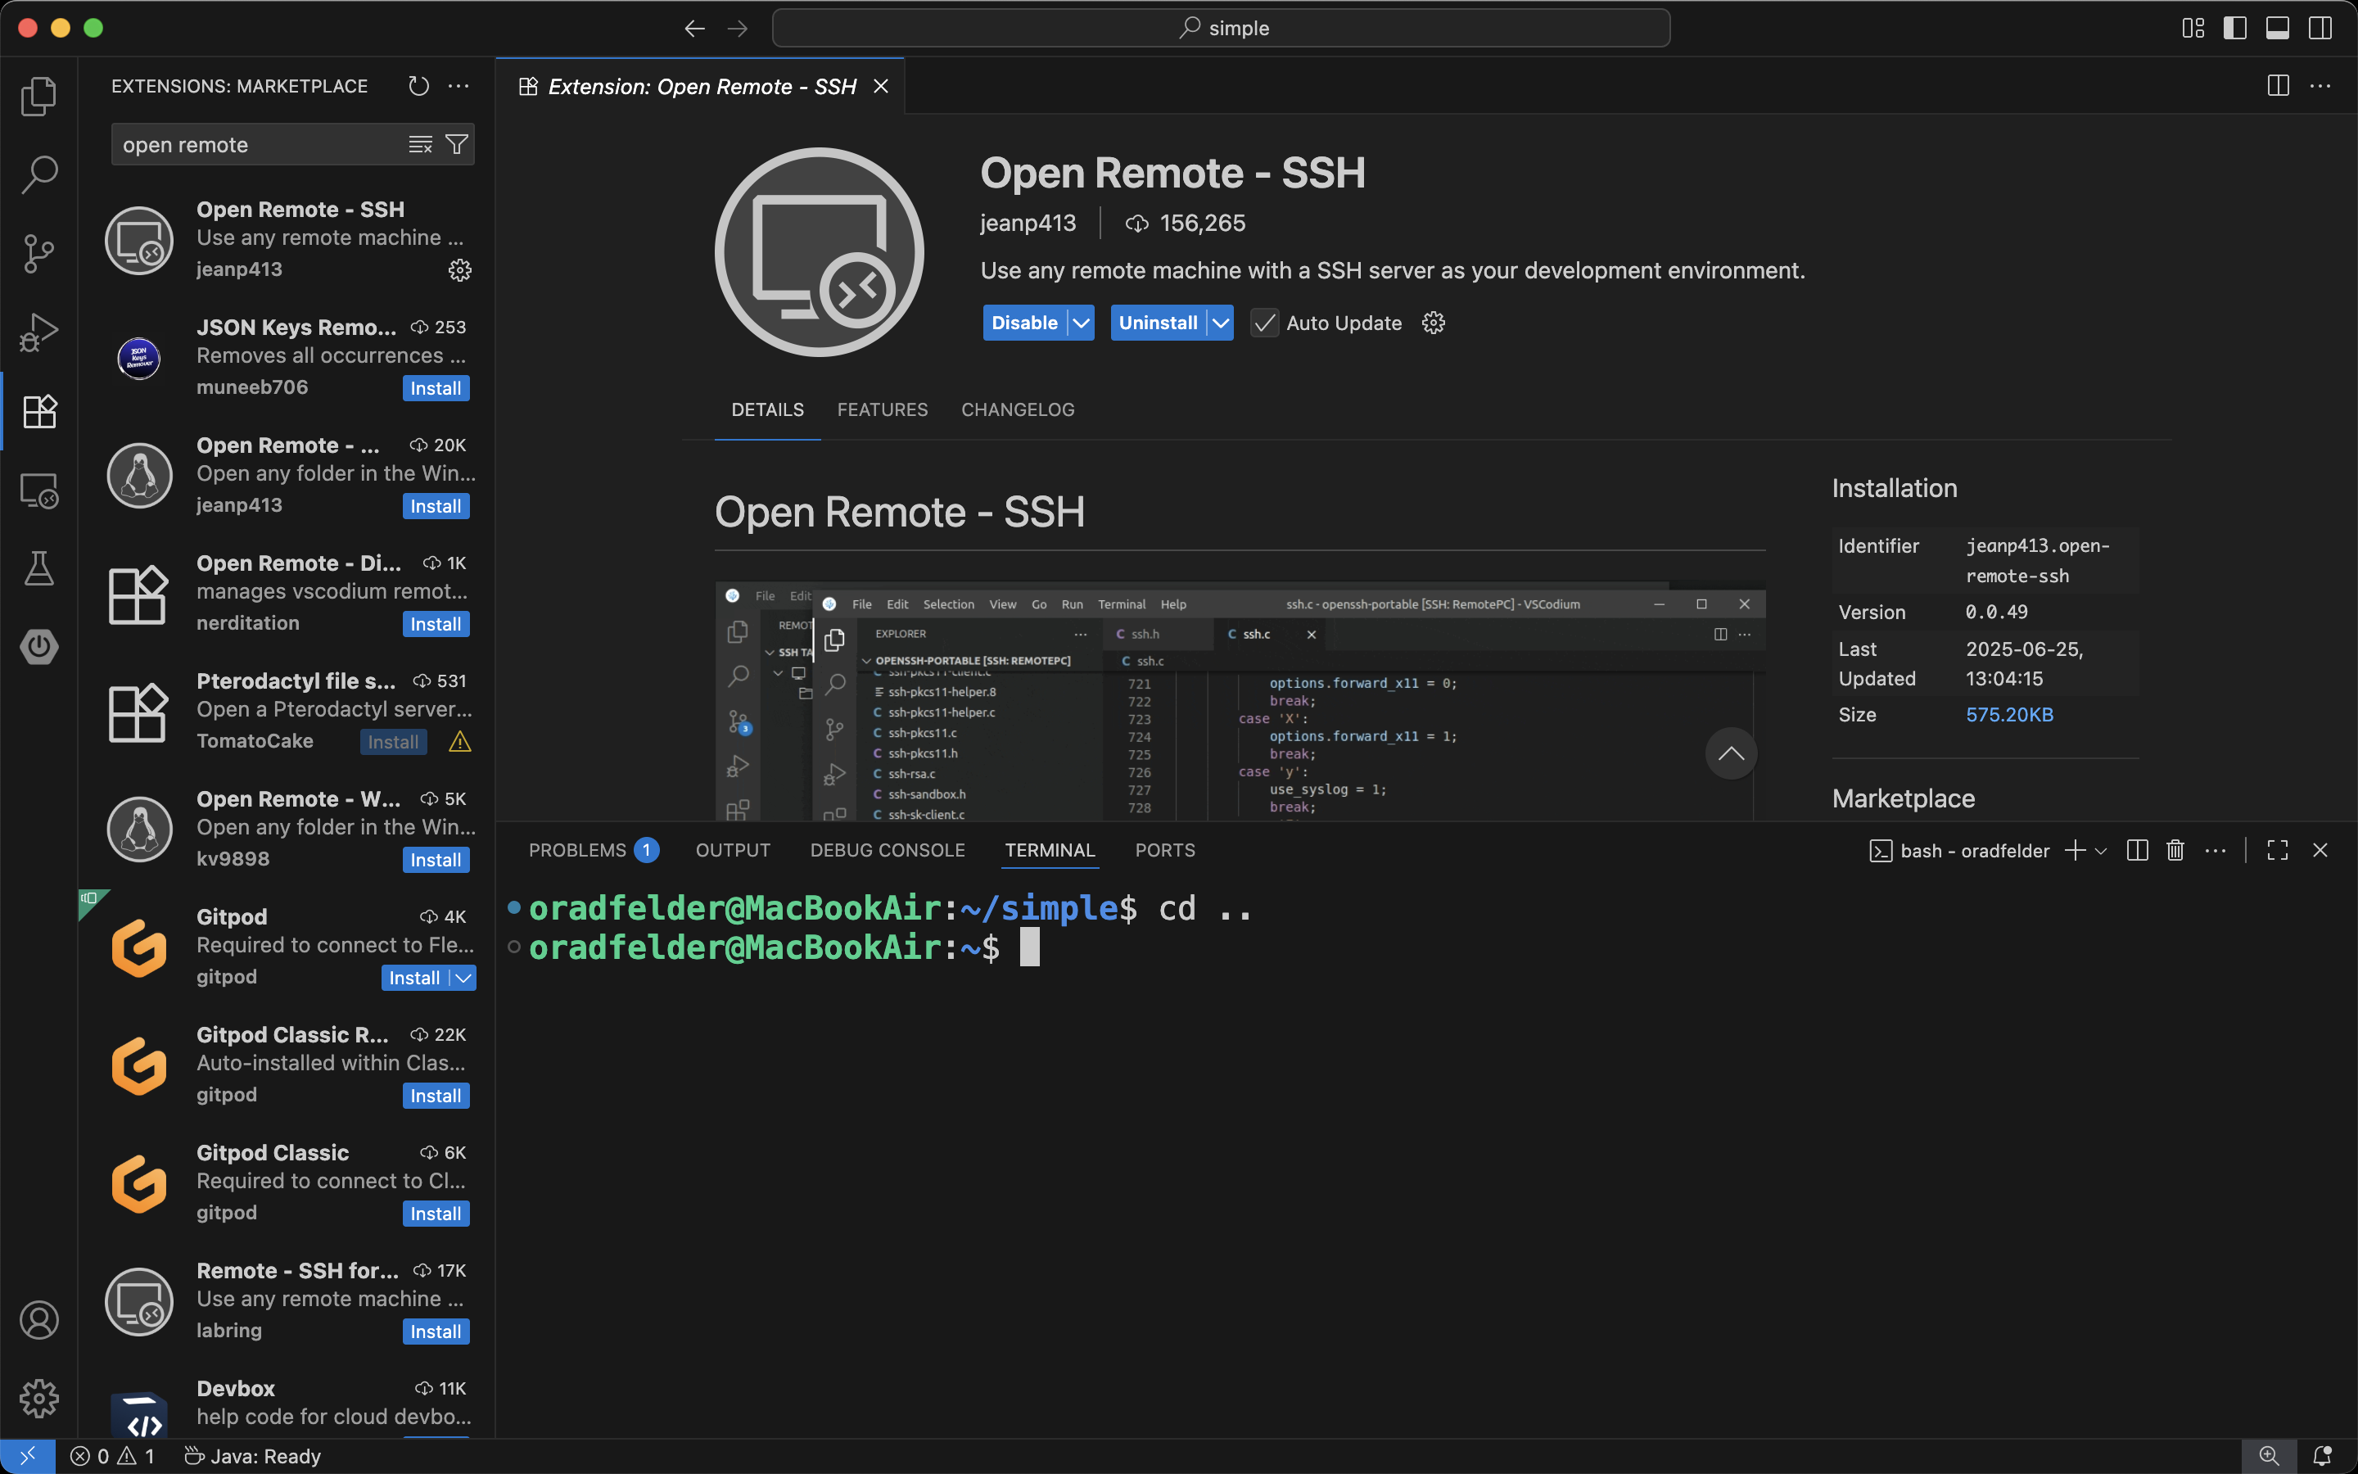Kill terminal with trash icon

(x=2175, y=850)
